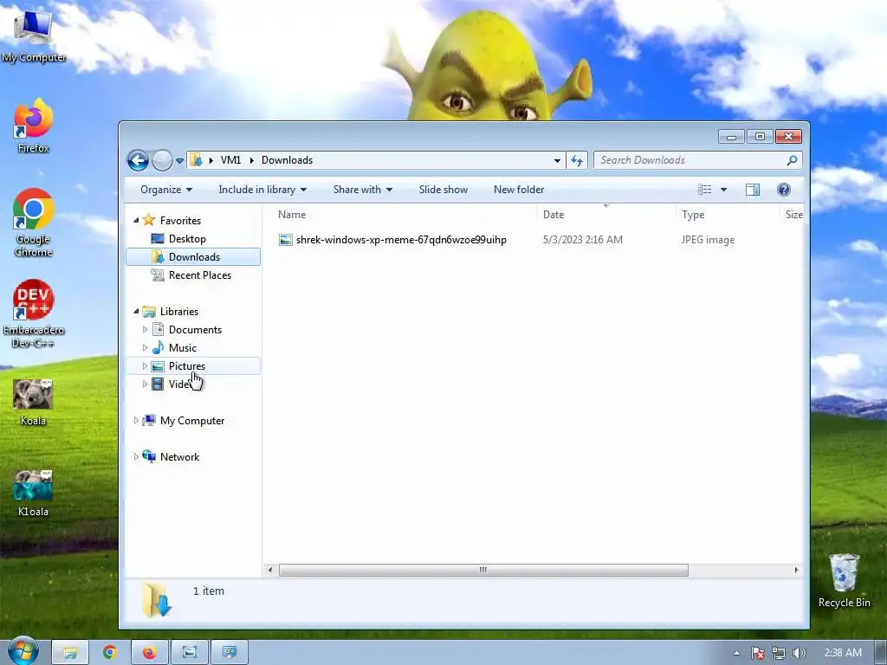Select Network in navigation pane

[x=179, y=457]
